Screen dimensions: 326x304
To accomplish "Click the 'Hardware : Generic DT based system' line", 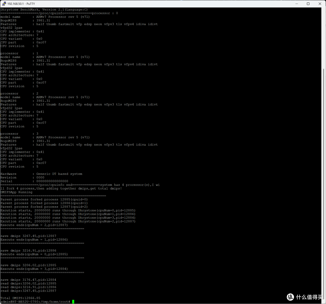I will click(41, 174).
